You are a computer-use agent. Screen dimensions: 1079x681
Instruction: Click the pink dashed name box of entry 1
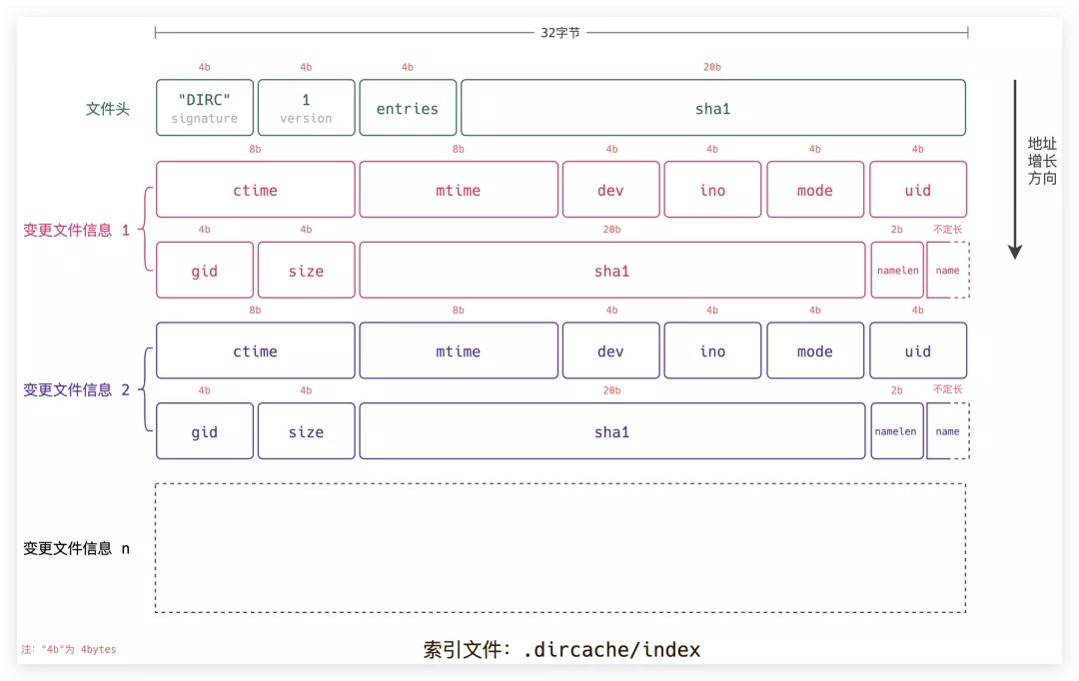[x=948, y=270]
